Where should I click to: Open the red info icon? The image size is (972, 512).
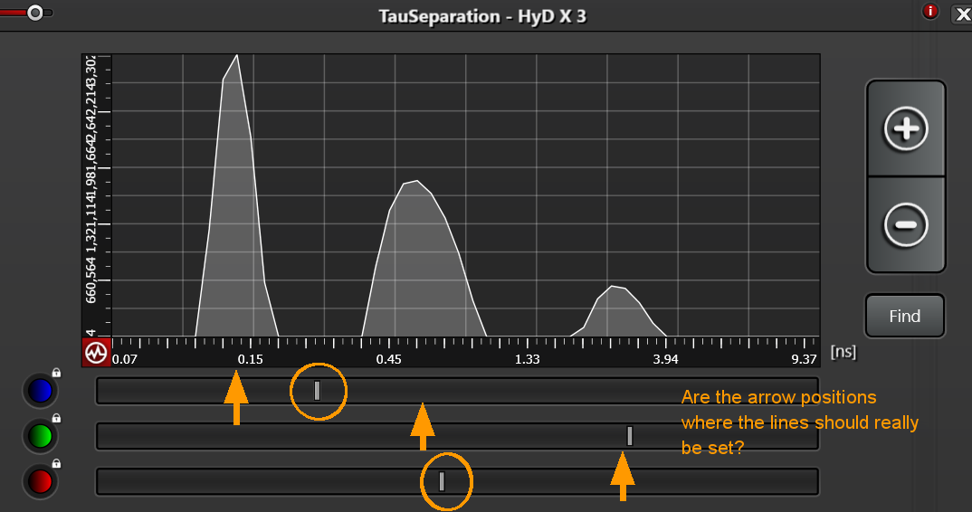click(x=929, y=12)
